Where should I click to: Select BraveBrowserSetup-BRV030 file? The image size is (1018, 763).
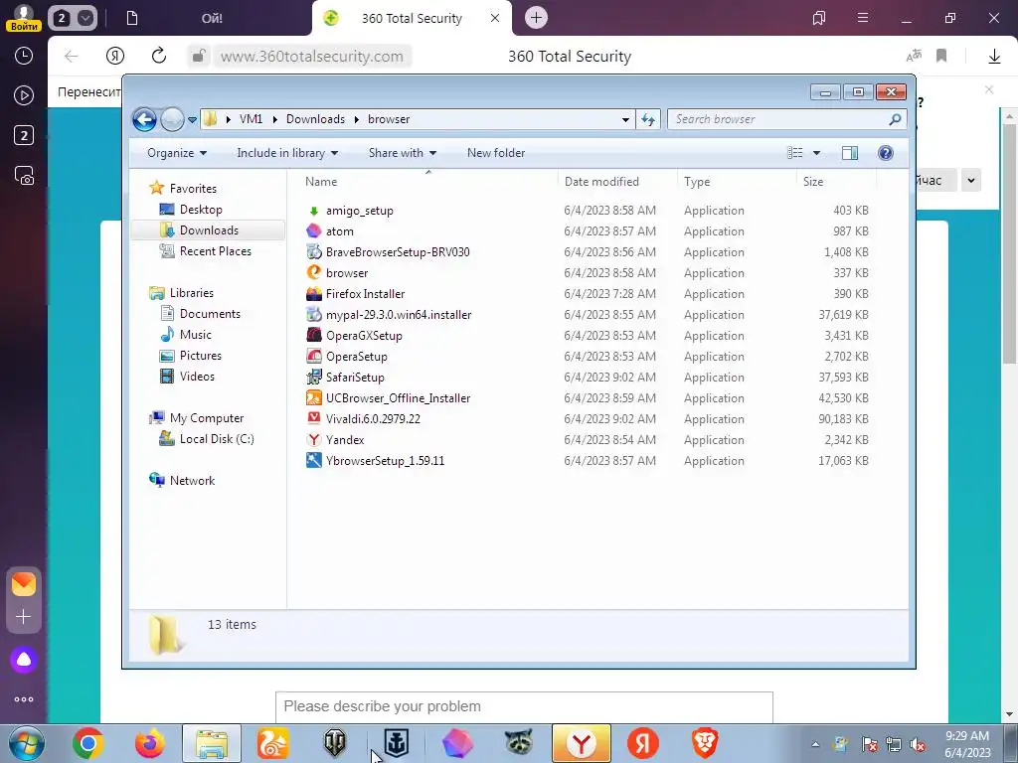[x=398, y=251]
